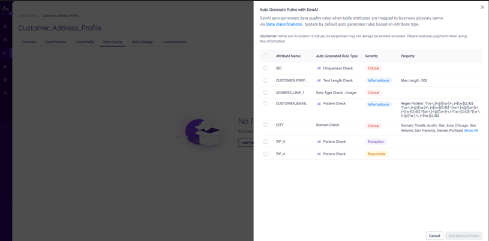The width and height of the screenshot is (489, 241).
Task: Close the Auto Generate Rules dialog
Action: (x=482, y=7)
